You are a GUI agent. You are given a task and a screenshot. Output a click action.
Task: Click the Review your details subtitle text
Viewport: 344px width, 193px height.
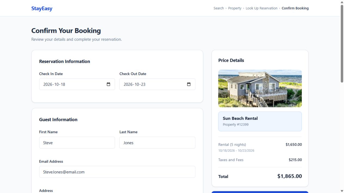[76, 39]
